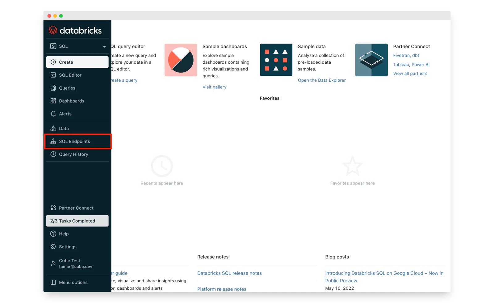
Task: Open Databricks SQL release notes link
Action: [x=229, y=273]
